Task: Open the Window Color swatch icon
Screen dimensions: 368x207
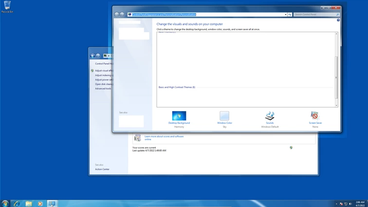Action: coord(224,115)
